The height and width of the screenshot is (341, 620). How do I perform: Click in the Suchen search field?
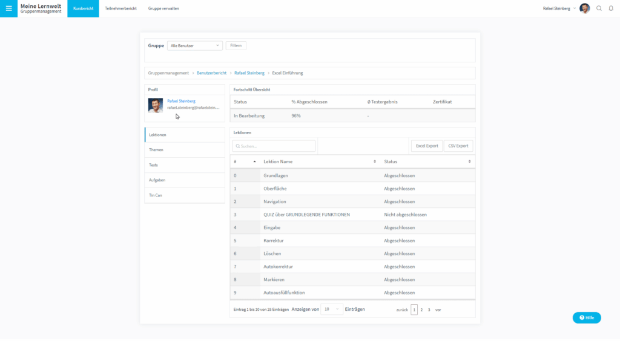point(274,146)
